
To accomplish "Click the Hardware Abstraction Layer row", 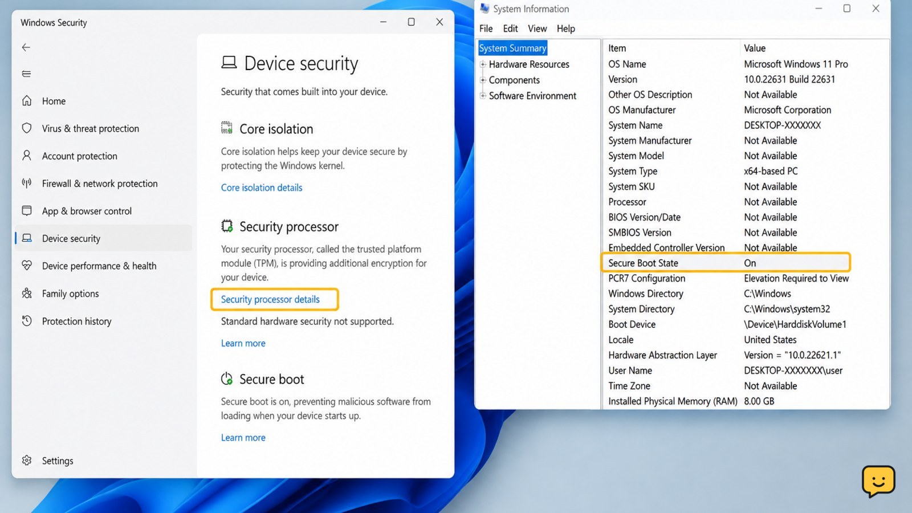I will (746, 355).
